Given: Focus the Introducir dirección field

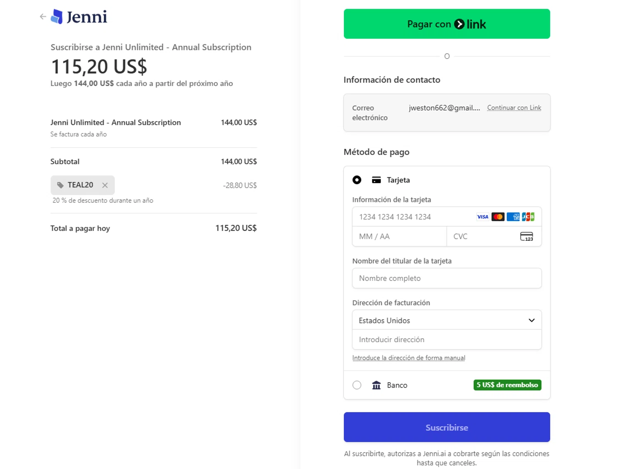Looking at the screenshot, I should pyautogui.click(x=447, y=340).
